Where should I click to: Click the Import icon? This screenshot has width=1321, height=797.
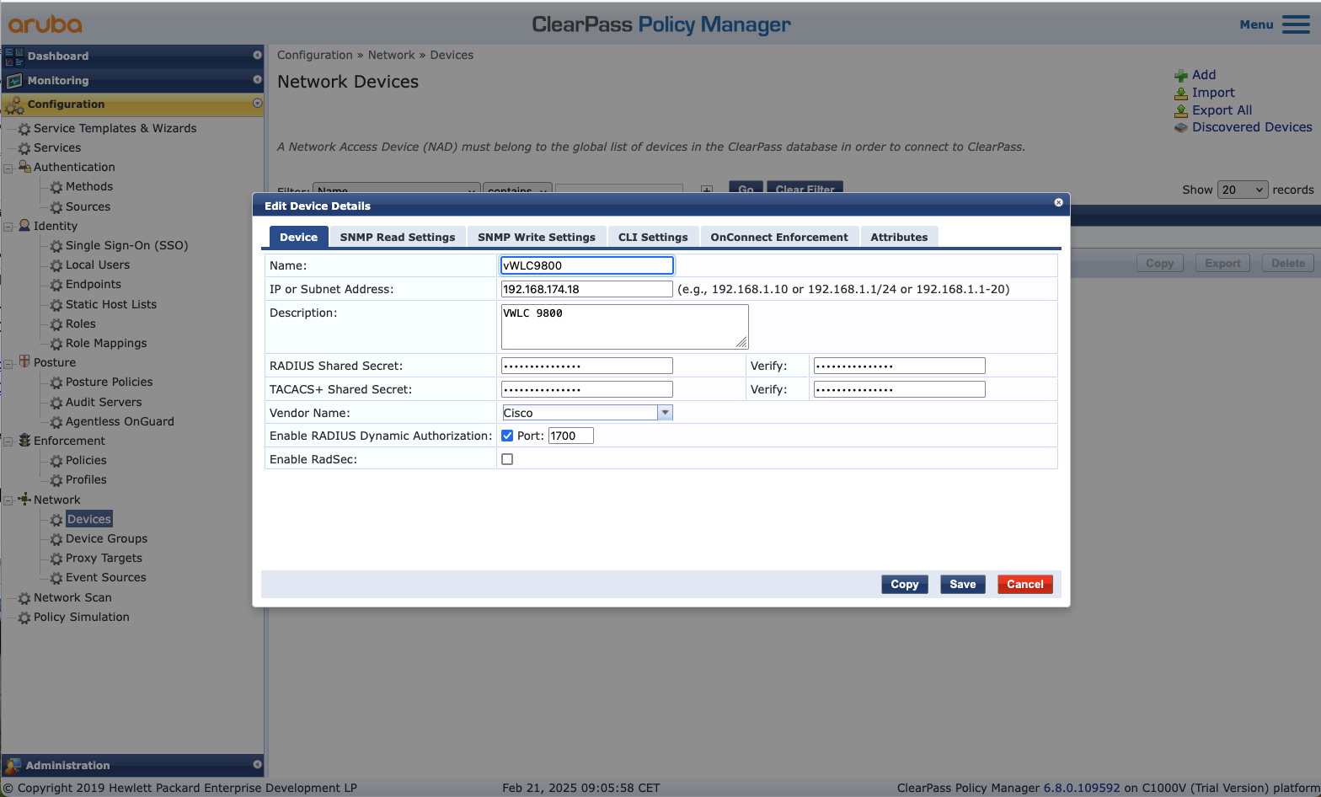[1181, 93]
